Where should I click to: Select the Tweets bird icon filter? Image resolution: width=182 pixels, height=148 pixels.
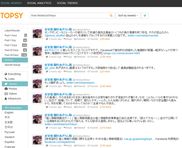click(x=15, y=84)
